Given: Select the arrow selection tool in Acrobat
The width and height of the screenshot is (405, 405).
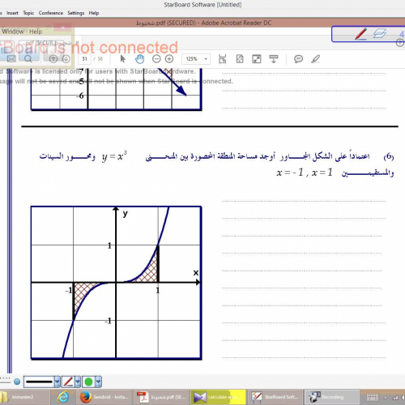Looking at the screenshot, I should tap(123, 59).
